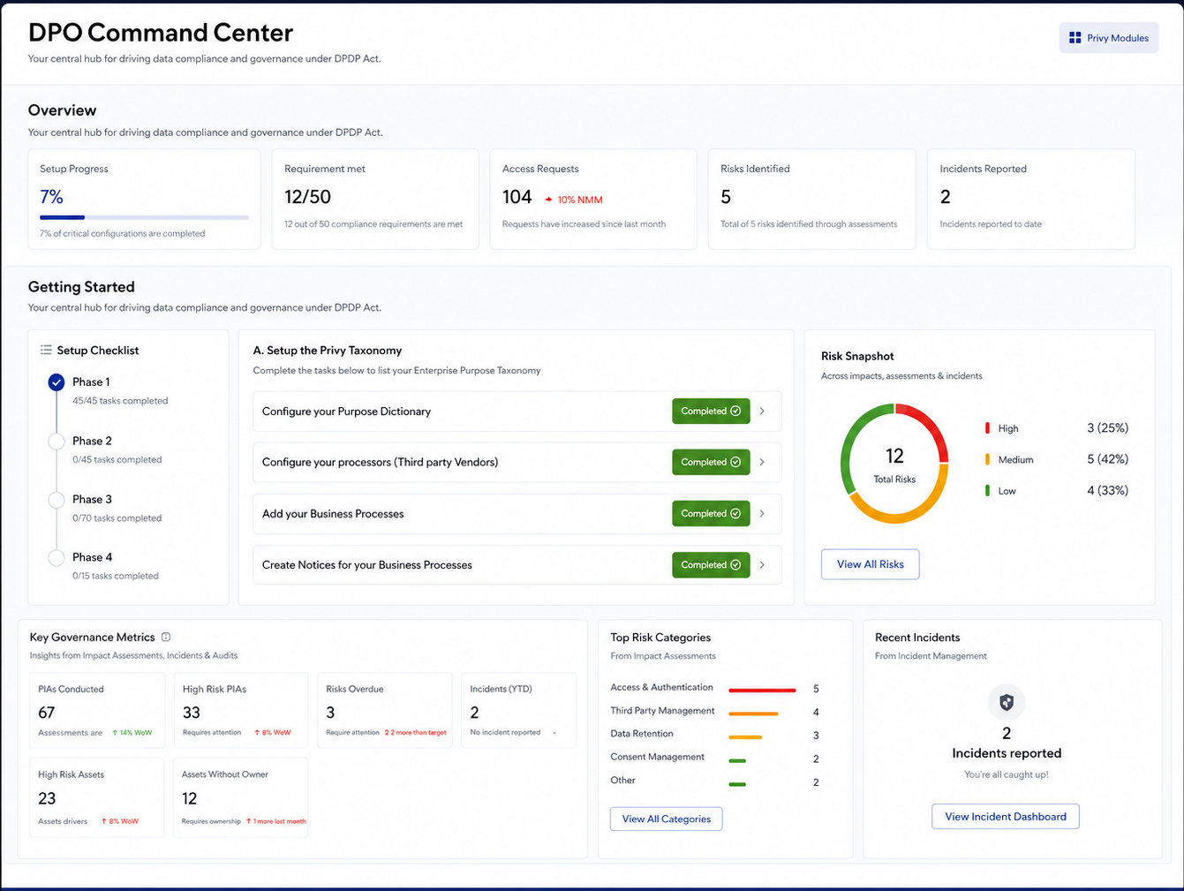Click the Third Party Management category row
Screen dimensions: 1184x891
714,712
